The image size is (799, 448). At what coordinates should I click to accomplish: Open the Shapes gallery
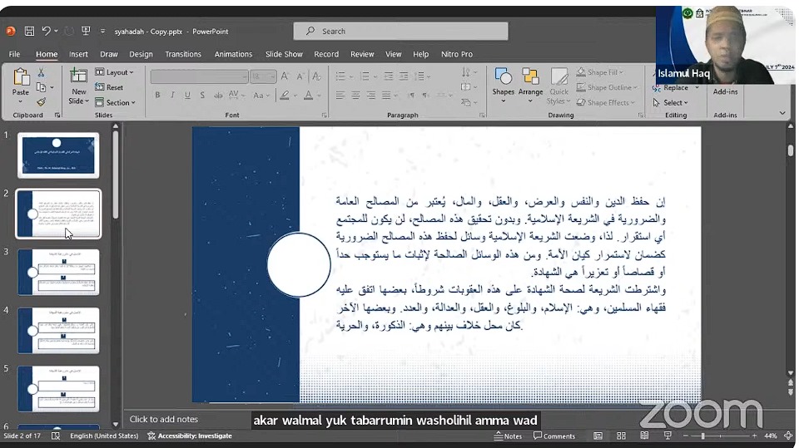[x=503, y=84]
